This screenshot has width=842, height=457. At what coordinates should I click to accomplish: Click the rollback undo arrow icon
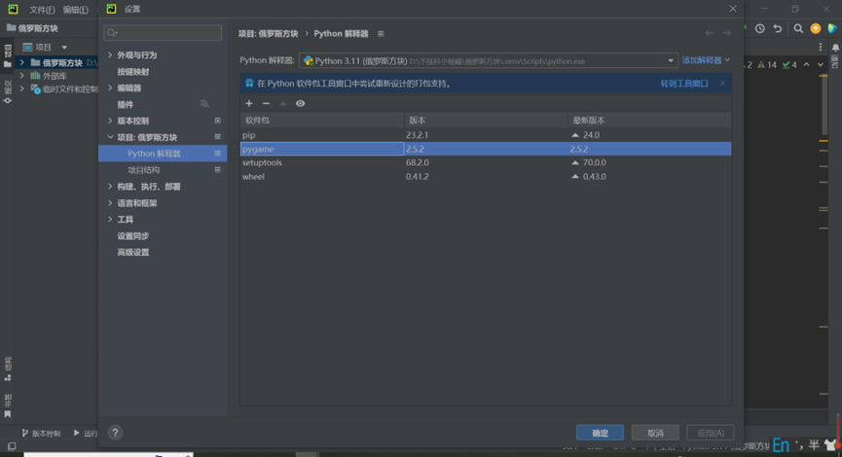point(778,29)
